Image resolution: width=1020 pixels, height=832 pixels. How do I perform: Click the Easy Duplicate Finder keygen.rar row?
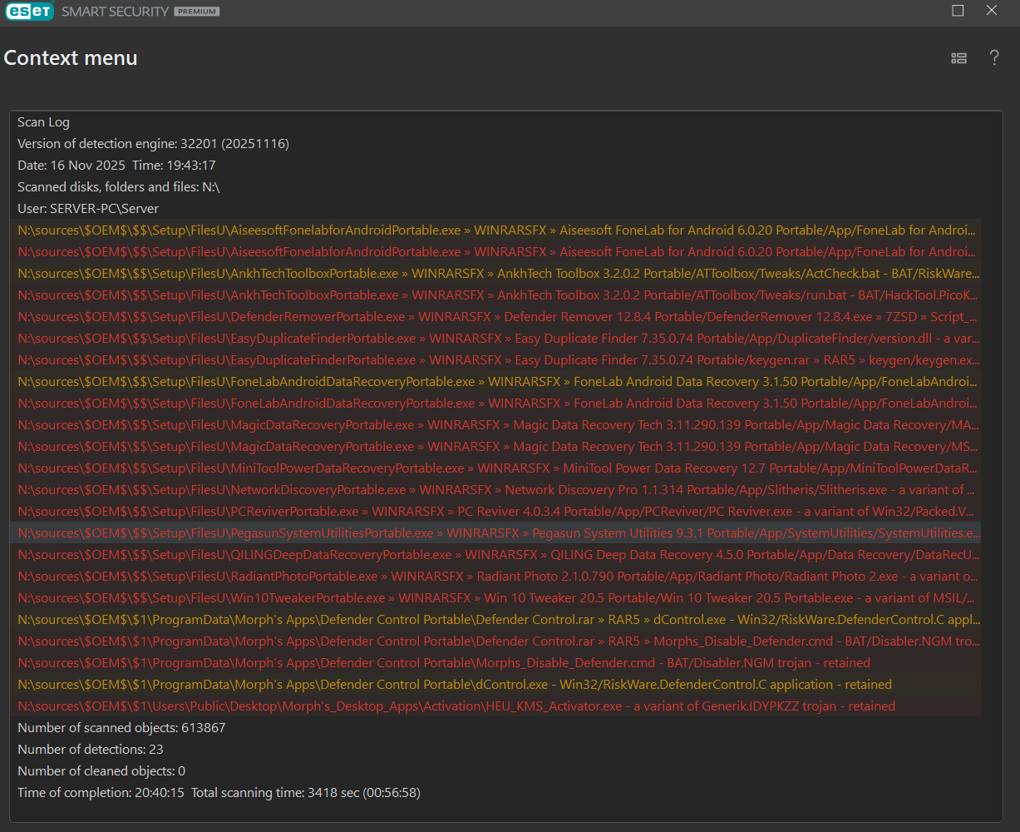(497, 360)
